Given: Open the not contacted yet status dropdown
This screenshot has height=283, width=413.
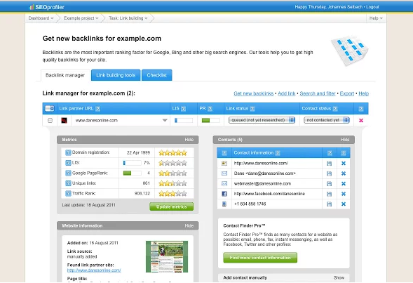Looking at the screenshot, I should [x=327, y=120].
